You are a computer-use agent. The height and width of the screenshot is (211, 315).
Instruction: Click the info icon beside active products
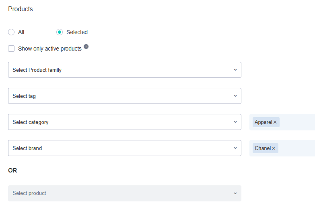pyautogui.click(x=86, y=47)
